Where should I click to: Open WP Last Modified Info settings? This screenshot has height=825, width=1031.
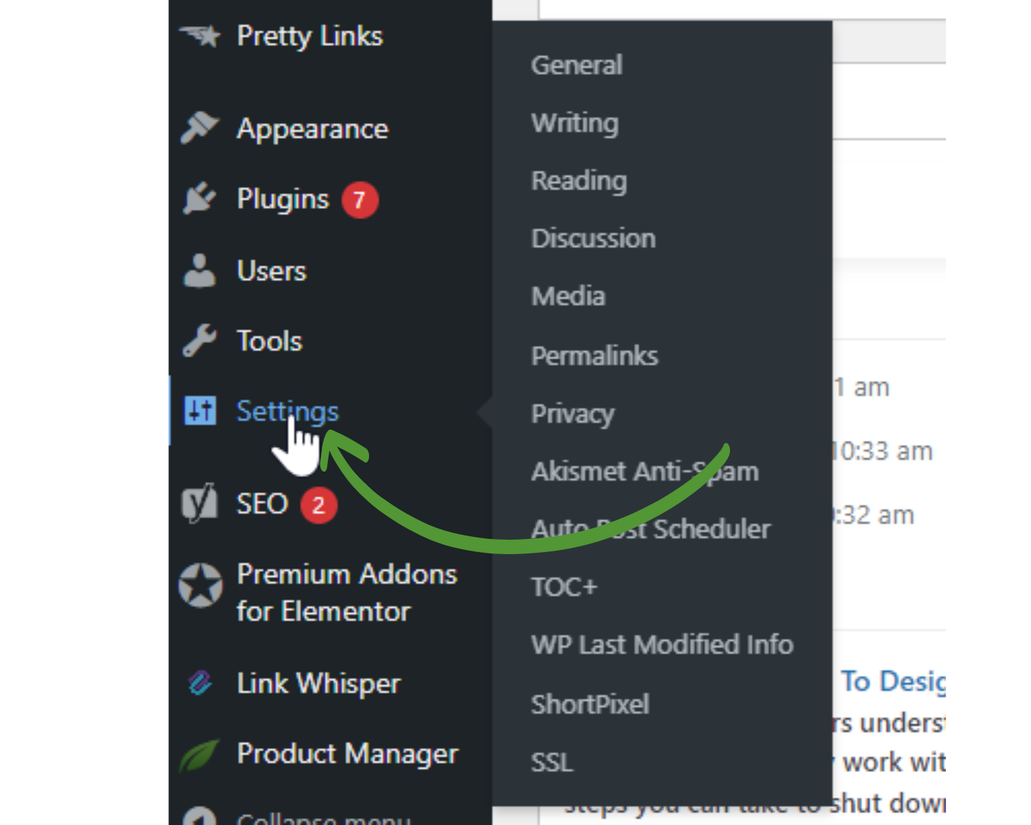[662, 644]
